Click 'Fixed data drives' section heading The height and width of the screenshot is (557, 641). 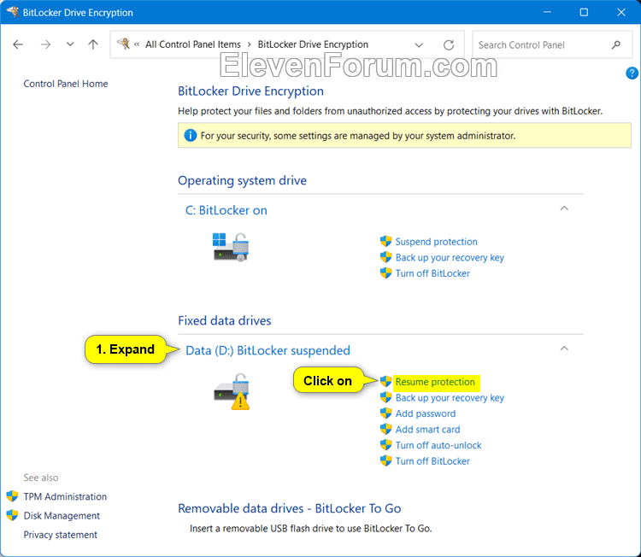(225, 321)
